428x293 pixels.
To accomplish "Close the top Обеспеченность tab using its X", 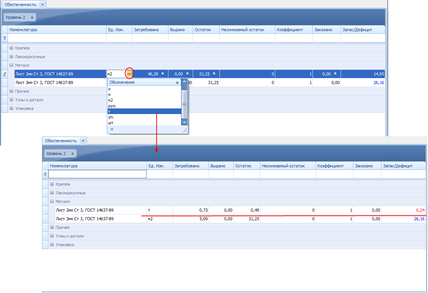I will pos(42,5).
